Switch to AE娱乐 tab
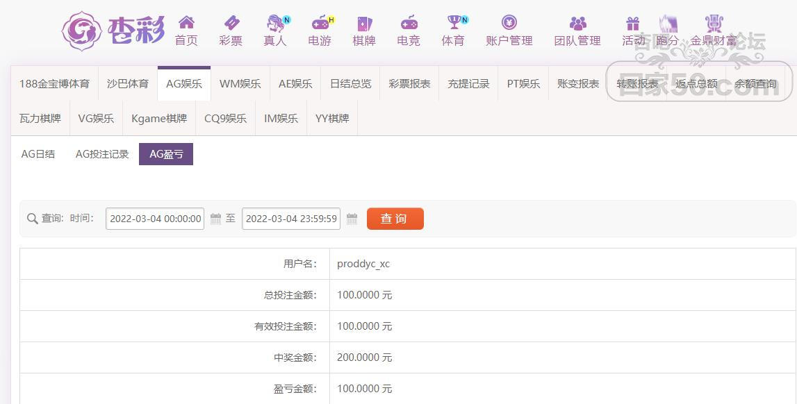This screenshot has height=404, width=797. [x=295, y=84]
